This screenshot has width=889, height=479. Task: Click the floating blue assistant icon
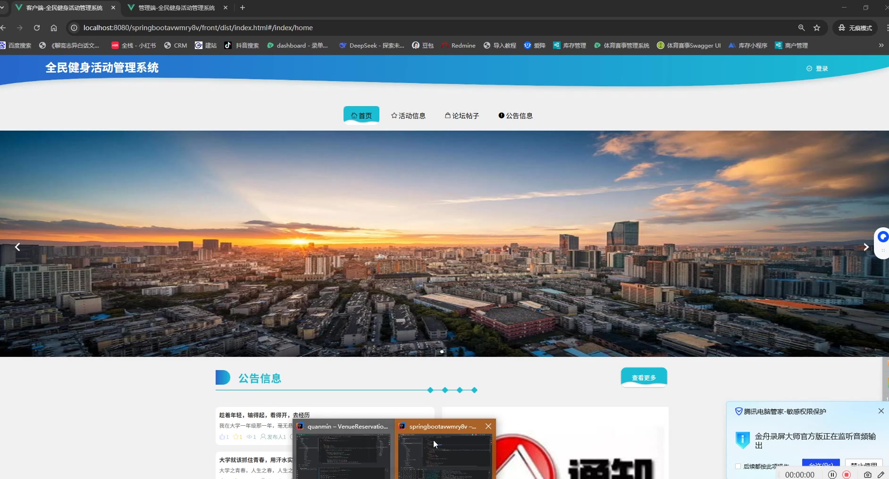point(882,237)
